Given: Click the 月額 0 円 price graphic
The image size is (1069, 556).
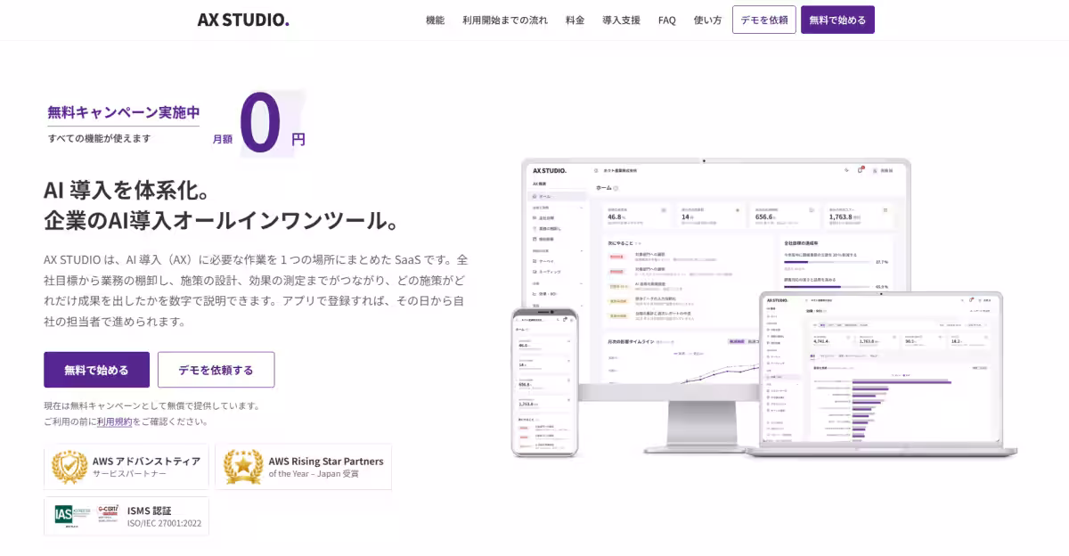Looking at the screenshot, I should pyautogui.click(x=259, y=124).
